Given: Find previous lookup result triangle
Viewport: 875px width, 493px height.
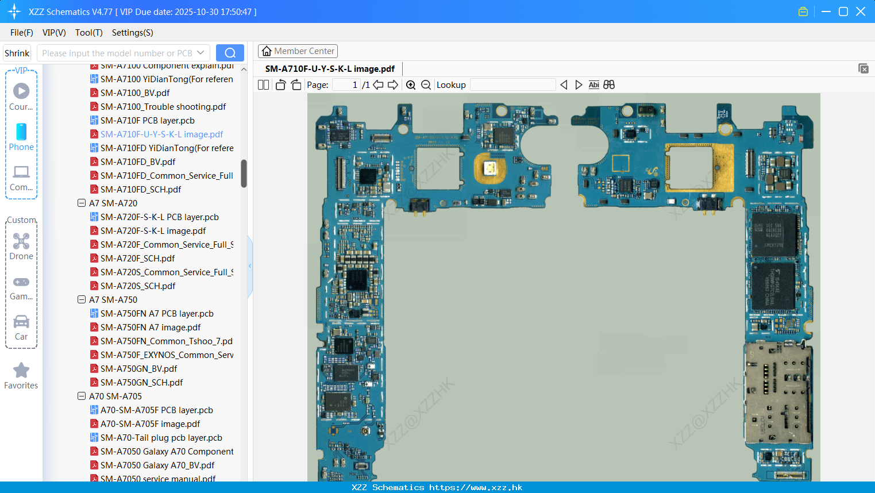Looking at the screenshot, I should pos(564,85).
